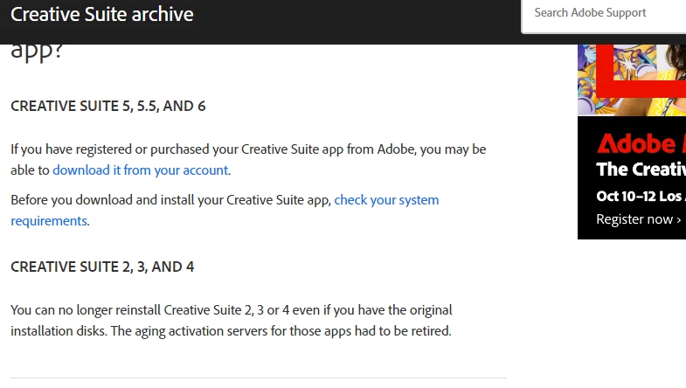Click the Search Adobe Support field
This screenshot has width=686, height=388.
[604, 16]
